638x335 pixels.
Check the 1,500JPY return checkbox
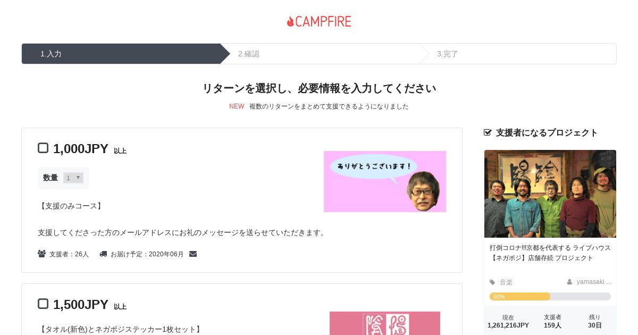point(43,304)
